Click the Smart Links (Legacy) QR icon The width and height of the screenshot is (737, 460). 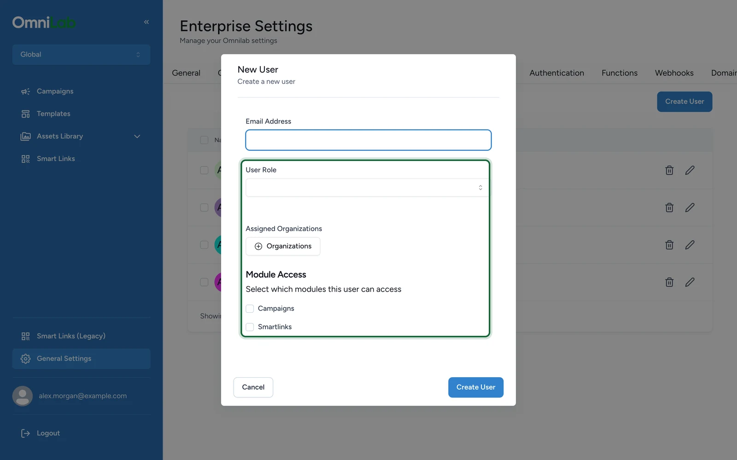(25, 336)
